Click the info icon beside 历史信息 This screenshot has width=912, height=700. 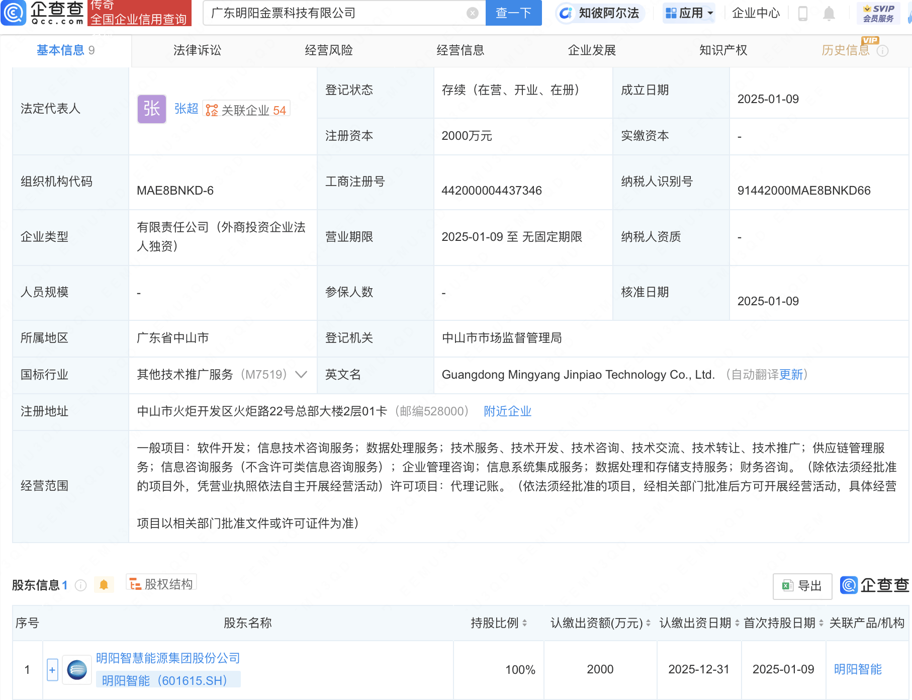point(883,51)
